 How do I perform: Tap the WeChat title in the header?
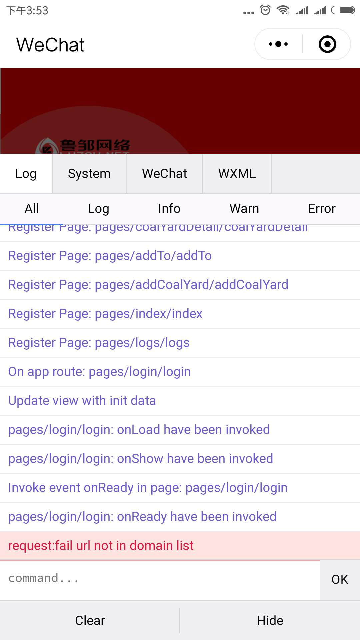(x=50, y=45)
